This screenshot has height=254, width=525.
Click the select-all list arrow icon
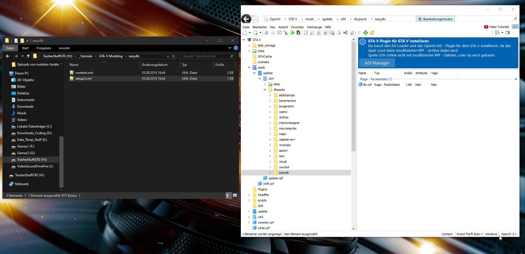pos(332,33)
